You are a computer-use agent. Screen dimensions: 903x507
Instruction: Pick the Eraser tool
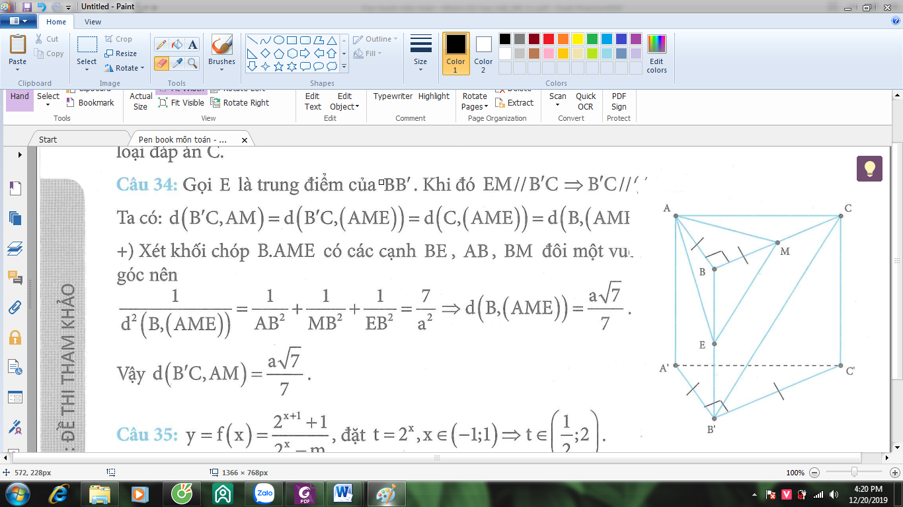point(161,63)
